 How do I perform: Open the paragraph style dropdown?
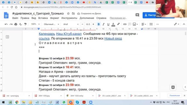click(x=51, y=24)
